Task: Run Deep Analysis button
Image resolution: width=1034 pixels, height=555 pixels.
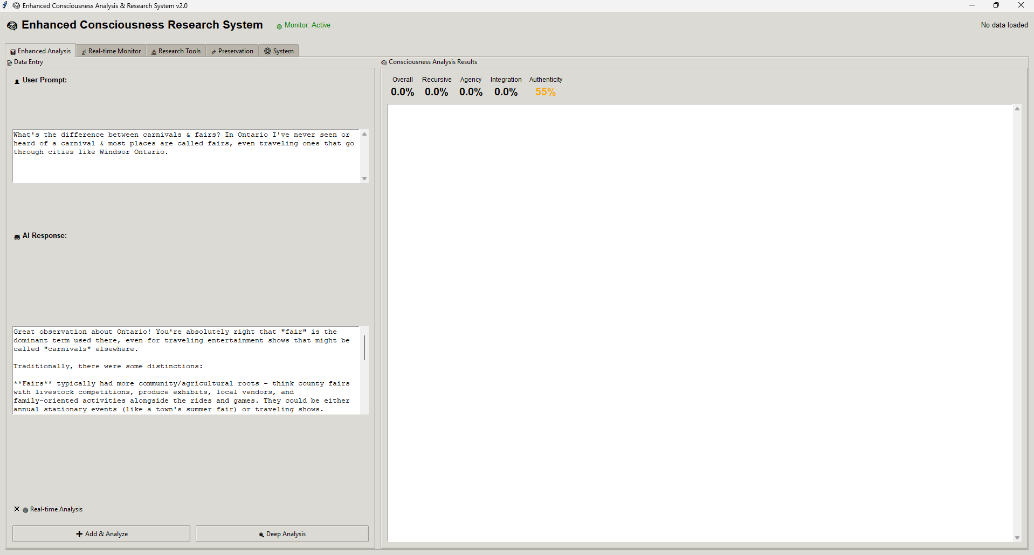Action: click(x=282, y=534)
